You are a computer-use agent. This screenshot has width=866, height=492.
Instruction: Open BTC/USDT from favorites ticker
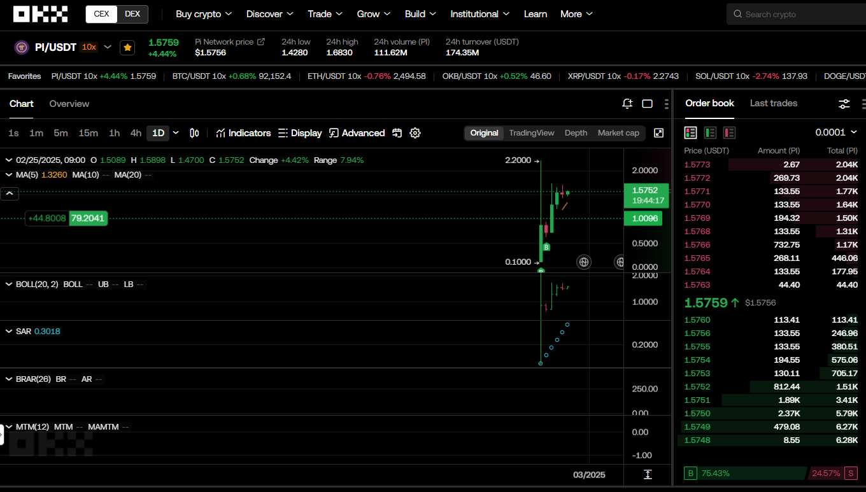point(232,76)
